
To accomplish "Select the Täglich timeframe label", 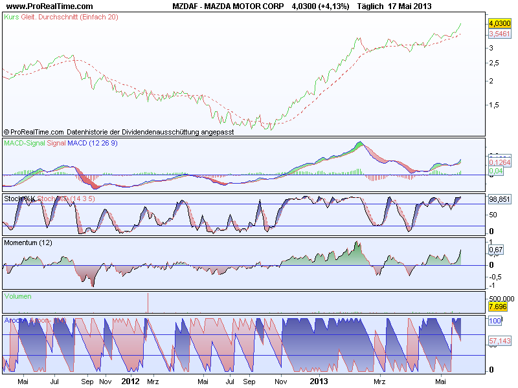I will pos(370,6).
